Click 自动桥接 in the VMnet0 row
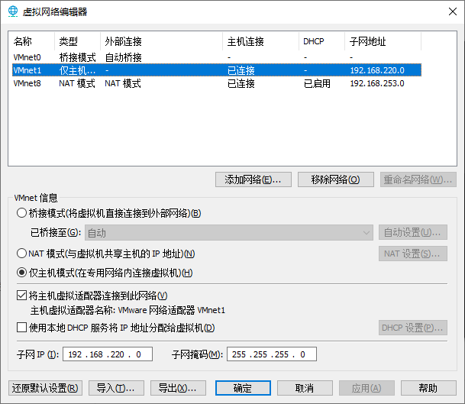The height and width of the screenshot is (404, 465). coord(124,57)
